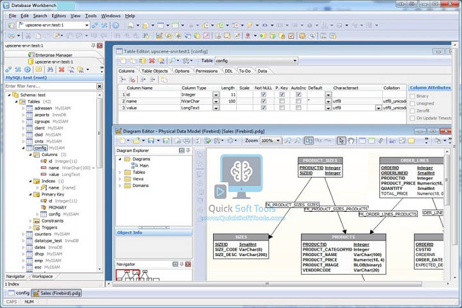The height and width of the screenshot is (308, 462).
Task: Expand the Constraints node under config
Action: (x=30, y=221)
